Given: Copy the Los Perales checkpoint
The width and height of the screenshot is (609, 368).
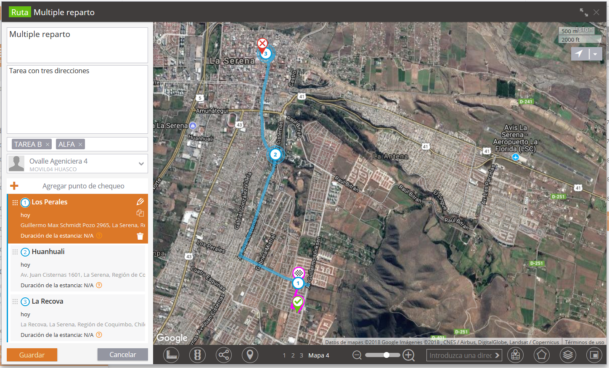Looking at the screenshot, I should point(140,213).
